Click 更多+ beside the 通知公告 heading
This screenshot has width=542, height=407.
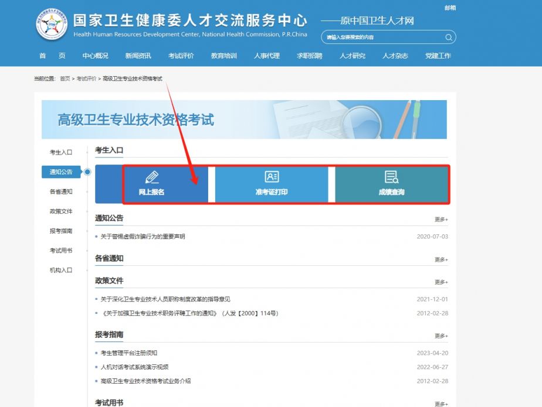pos(442,220)
